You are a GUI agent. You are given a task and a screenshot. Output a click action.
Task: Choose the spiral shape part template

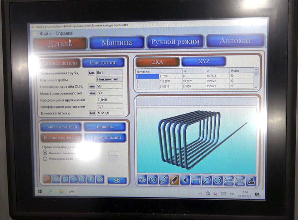tap(100, 179)
